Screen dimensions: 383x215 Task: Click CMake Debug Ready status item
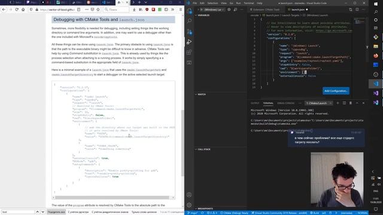coord(234,213)
